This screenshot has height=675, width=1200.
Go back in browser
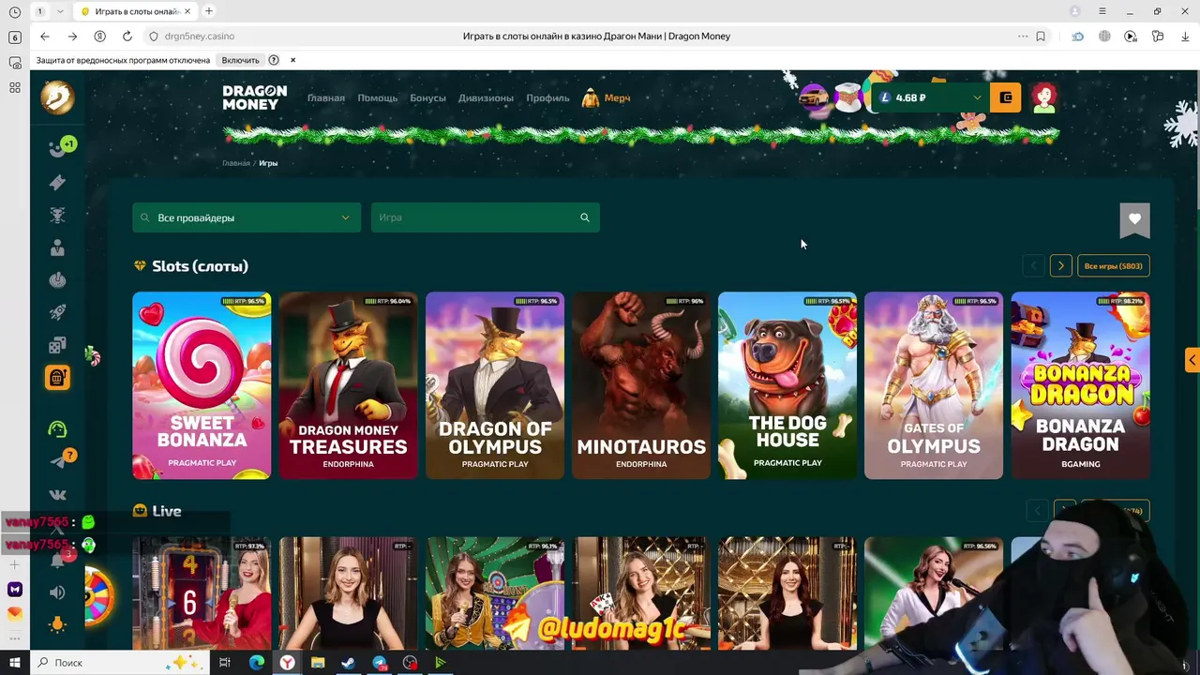[x=45, y=37]
